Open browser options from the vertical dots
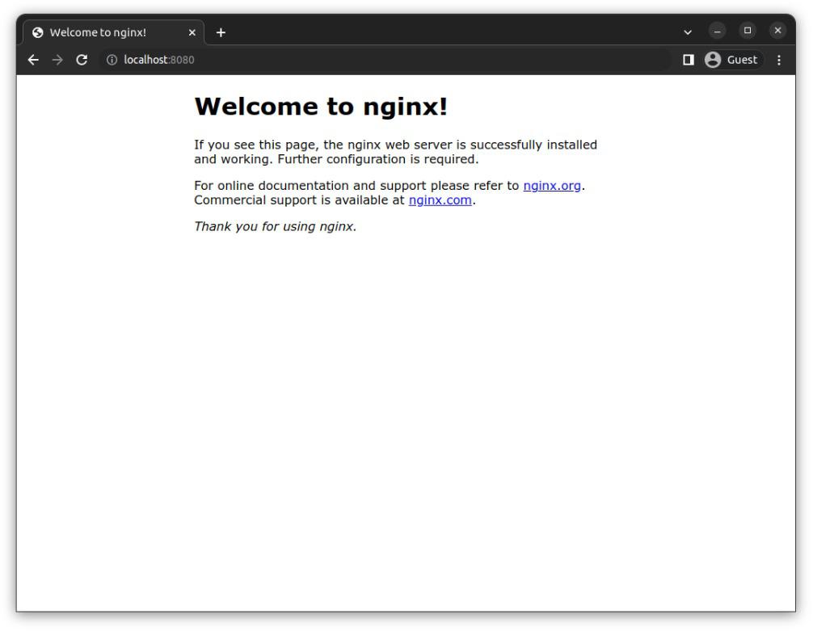This screenshot has width=813, height=631. 778,59
